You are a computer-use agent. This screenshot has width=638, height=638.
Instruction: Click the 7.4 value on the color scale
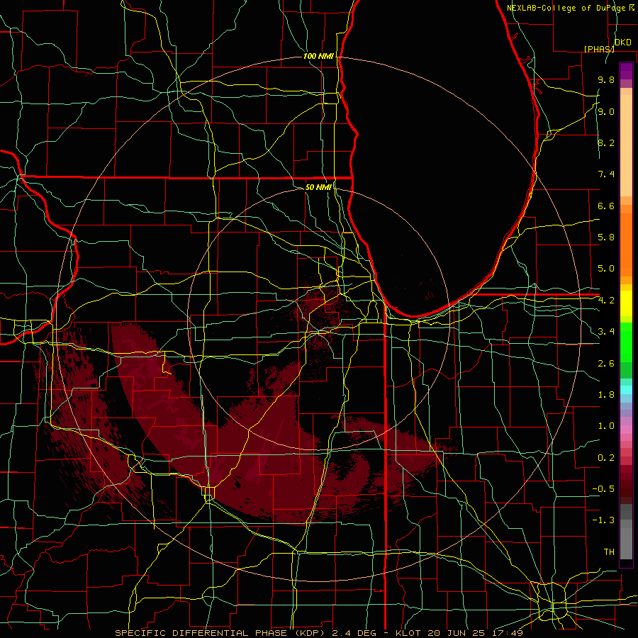click(x=606, y=174)
